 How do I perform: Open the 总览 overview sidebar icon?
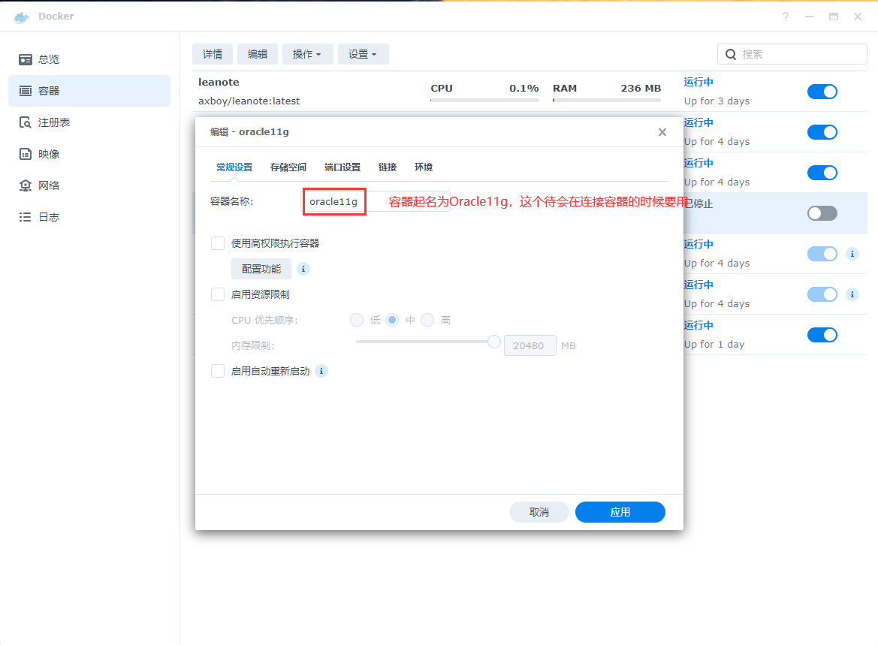[x=26, y=59]
